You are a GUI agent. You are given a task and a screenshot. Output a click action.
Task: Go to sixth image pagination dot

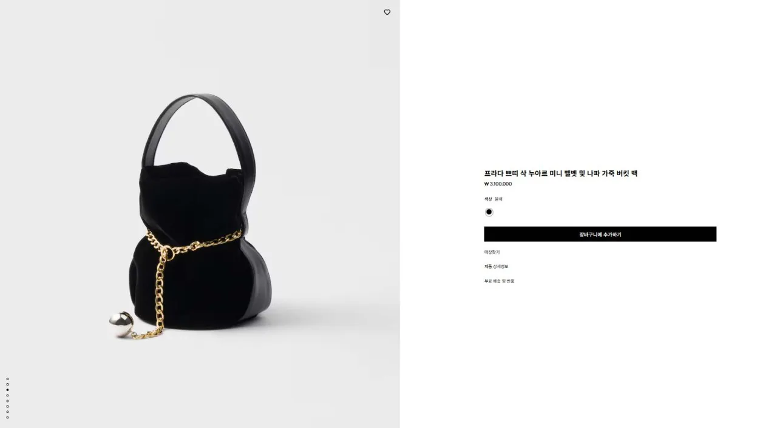(7, 406)
